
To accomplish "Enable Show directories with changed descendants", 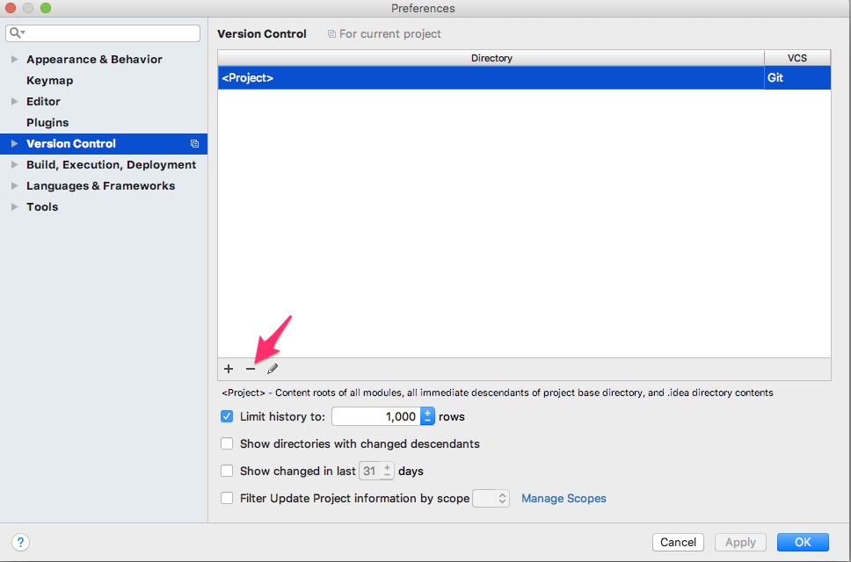I will click(x=227, y=443).
